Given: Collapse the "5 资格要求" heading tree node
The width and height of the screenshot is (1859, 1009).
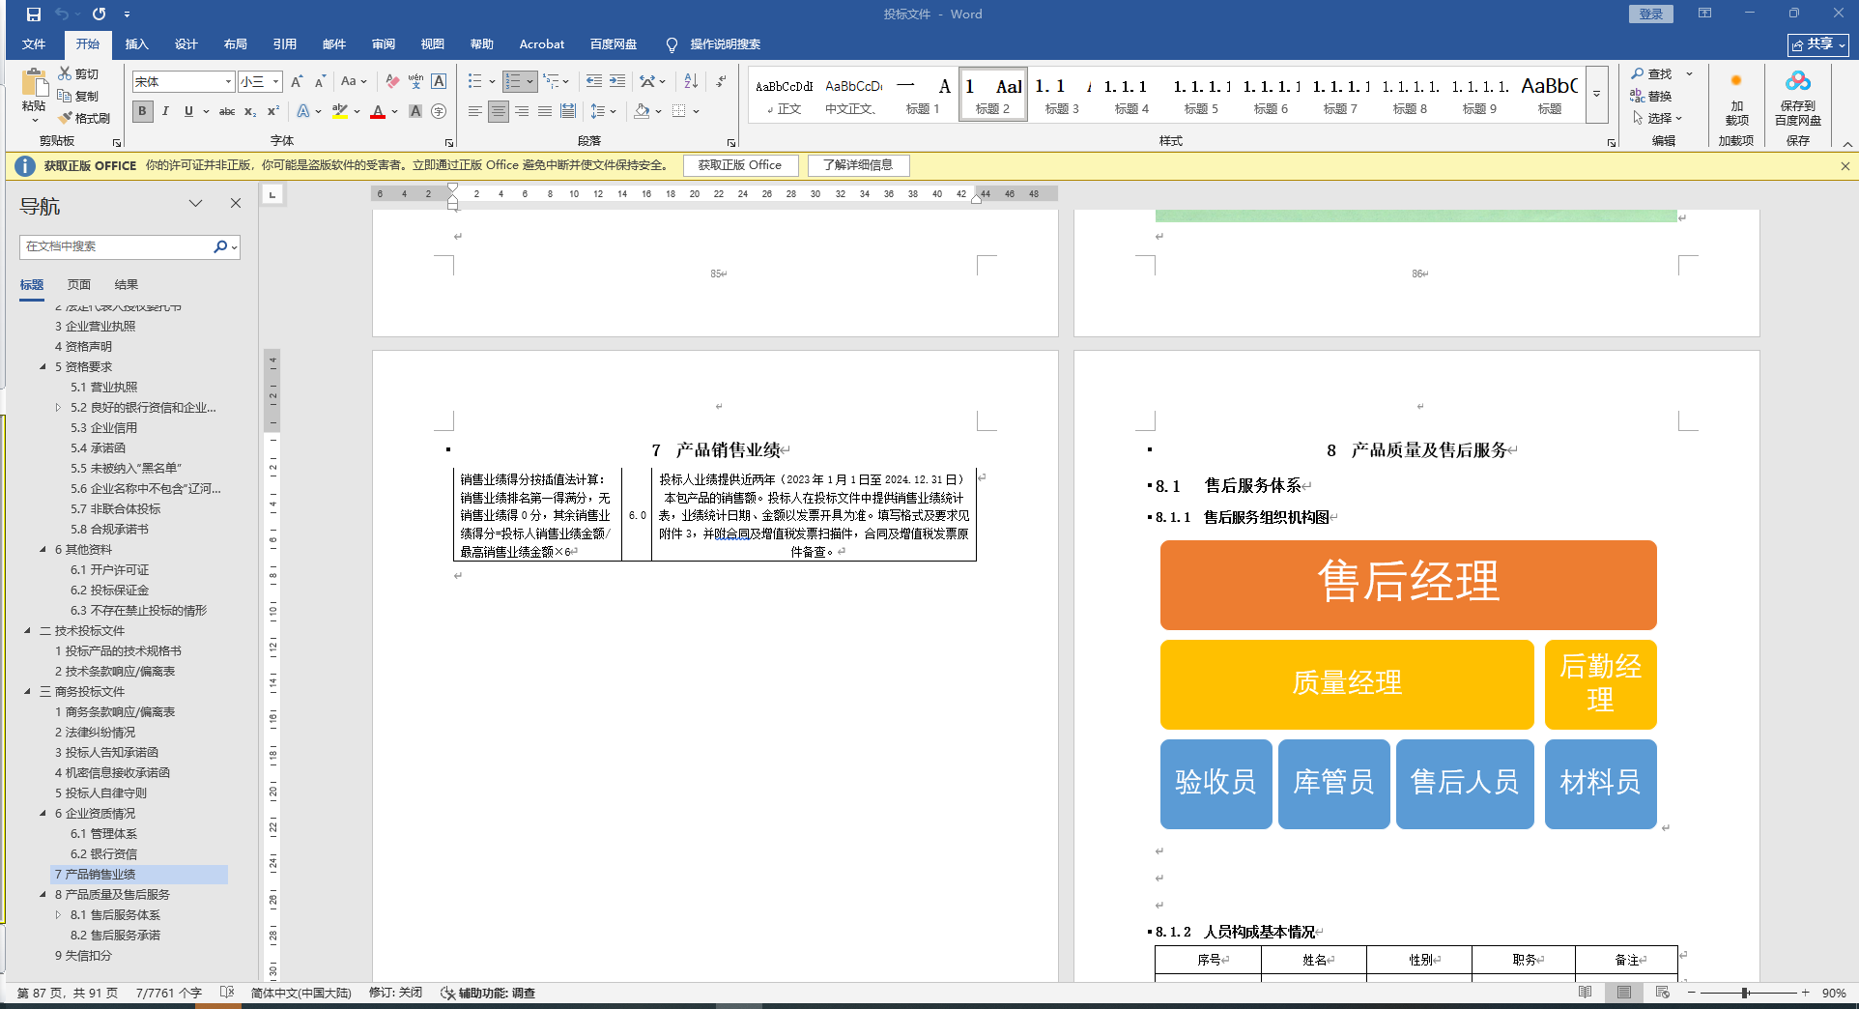Looking at the screenshot, I should coord(43,367).
